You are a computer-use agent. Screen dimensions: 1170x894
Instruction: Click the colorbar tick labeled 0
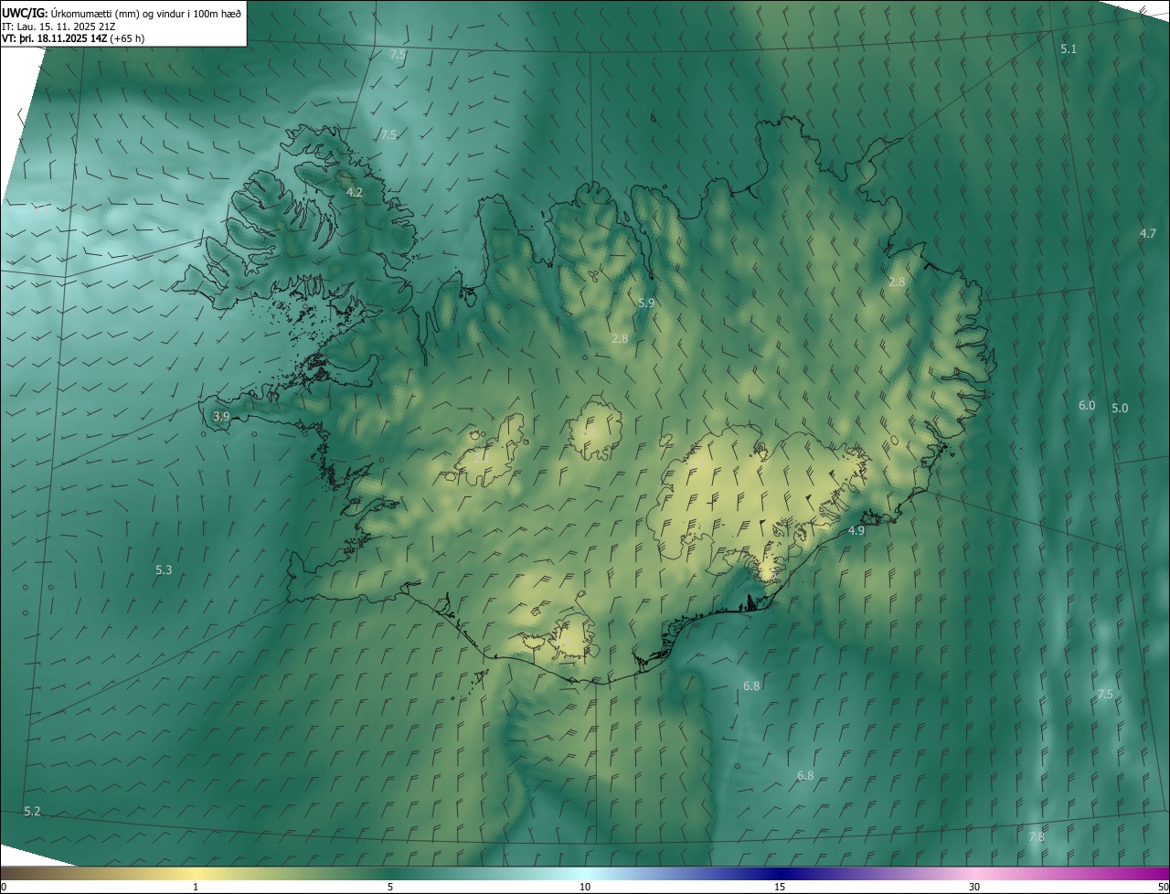point(4,887)
